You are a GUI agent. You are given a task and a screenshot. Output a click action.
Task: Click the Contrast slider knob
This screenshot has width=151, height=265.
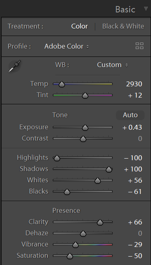pos(83,139)
